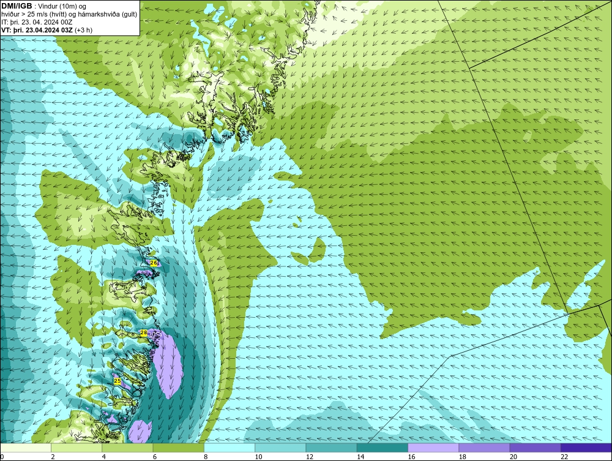Screen dimensions: 612x461
Task: Click the 0–2 m/s palest color swatch
Action: [x=25, y=448]
